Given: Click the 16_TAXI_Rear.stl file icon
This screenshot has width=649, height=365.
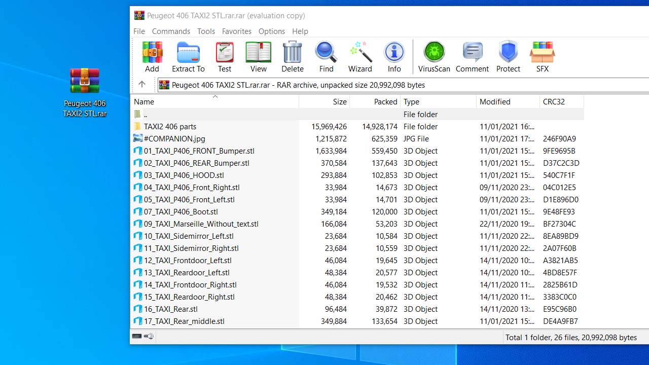Looking at the screenshot, I should click(137, 309).
